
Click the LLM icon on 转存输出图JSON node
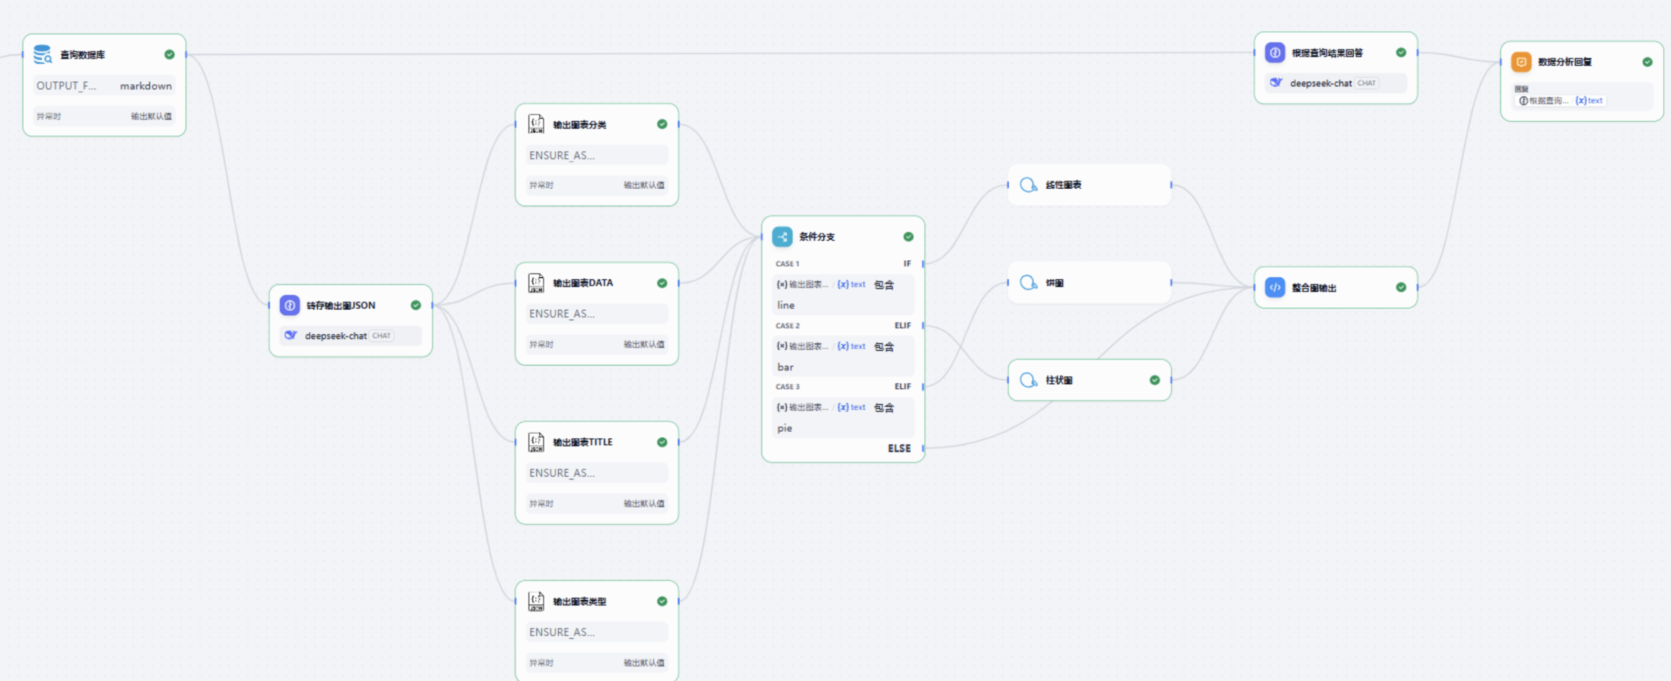290,305
